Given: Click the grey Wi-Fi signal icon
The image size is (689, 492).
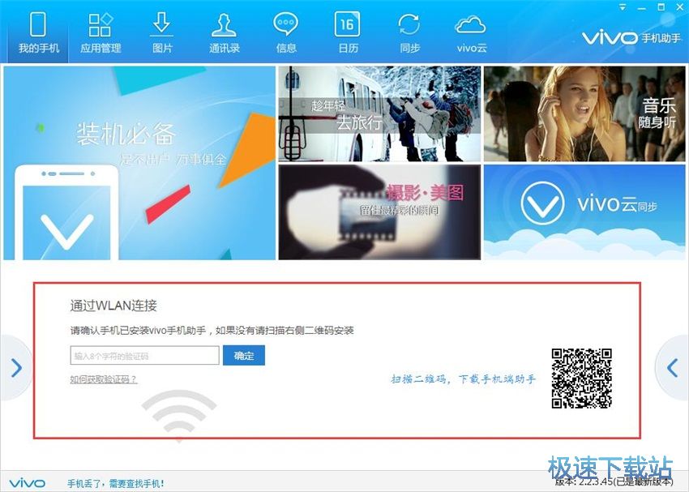Looking at the screenshot, I should coord(179,414).
